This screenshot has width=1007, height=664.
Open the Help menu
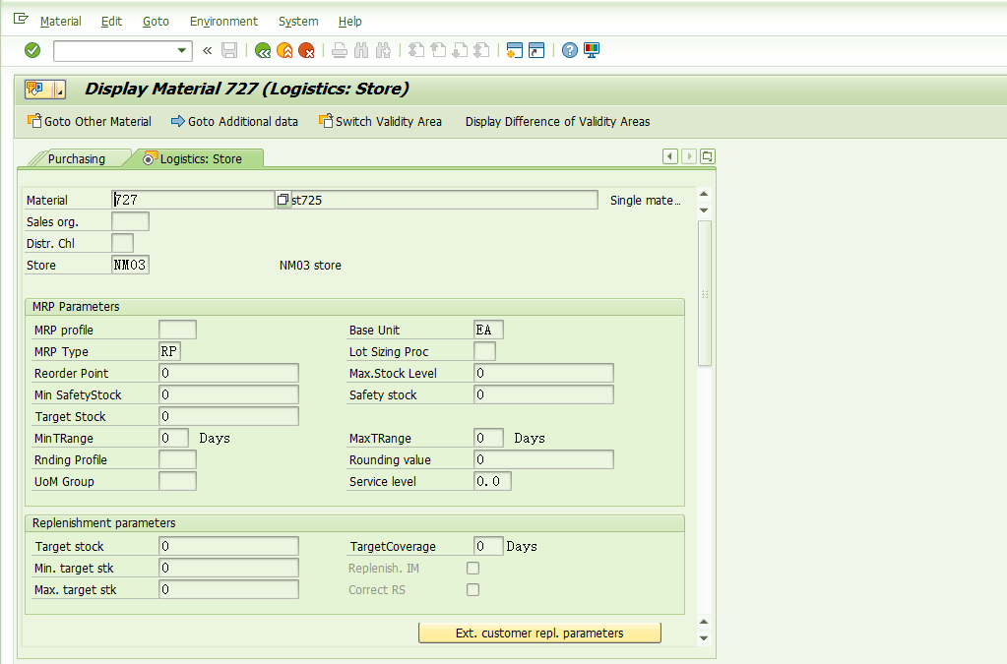pyautogui.click(x=350, y=22)
